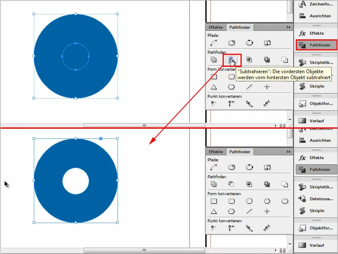Convert shape to orthogonal line, lower panel

(x=267, y=211)
